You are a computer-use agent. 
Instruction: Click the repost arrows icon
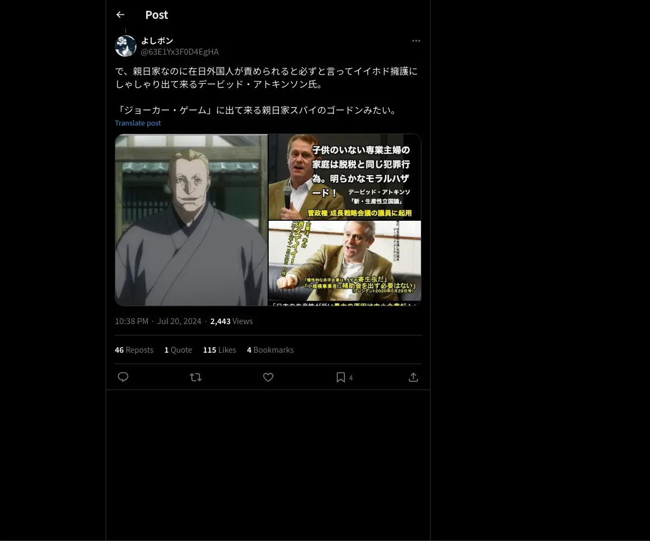click(x=196, y=377)
